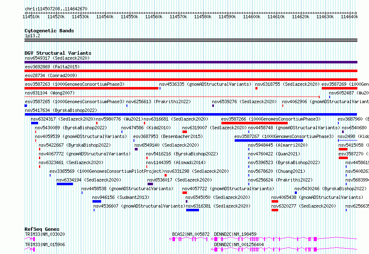Click nsv5430089 (ByrskaBishop2022) label
Screen dimensions: 369x254
pos(71,128)
